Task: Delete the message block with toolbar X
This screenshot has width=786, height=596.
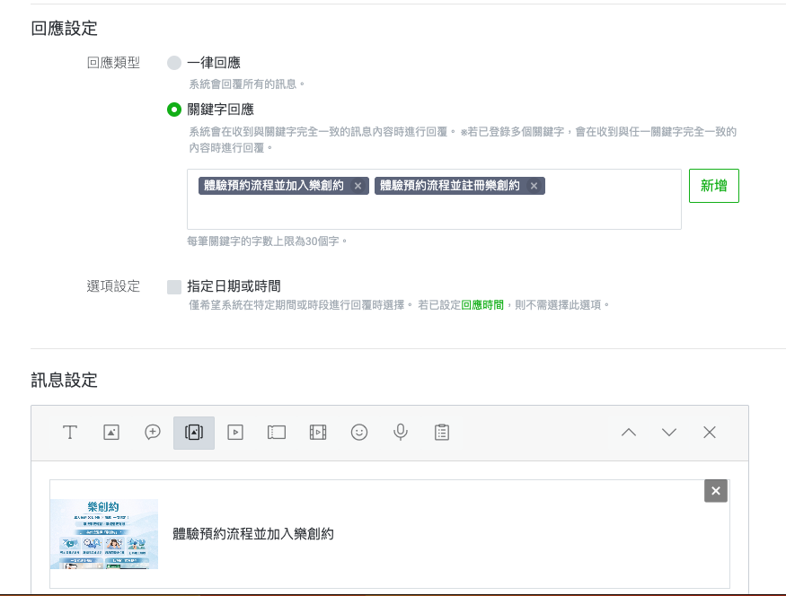Action: click(710, 432)
